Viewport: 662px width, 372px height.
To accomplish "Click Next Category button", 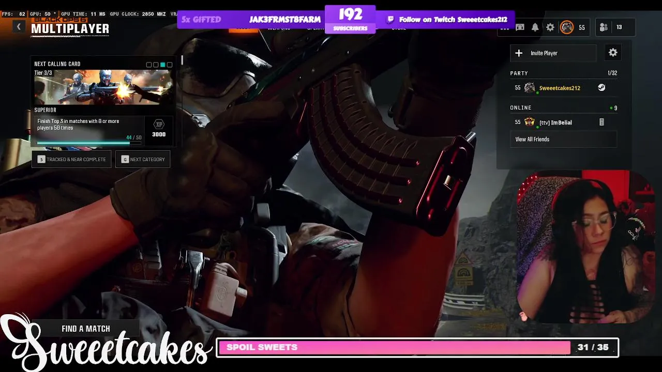I will [x=143, y=159].
